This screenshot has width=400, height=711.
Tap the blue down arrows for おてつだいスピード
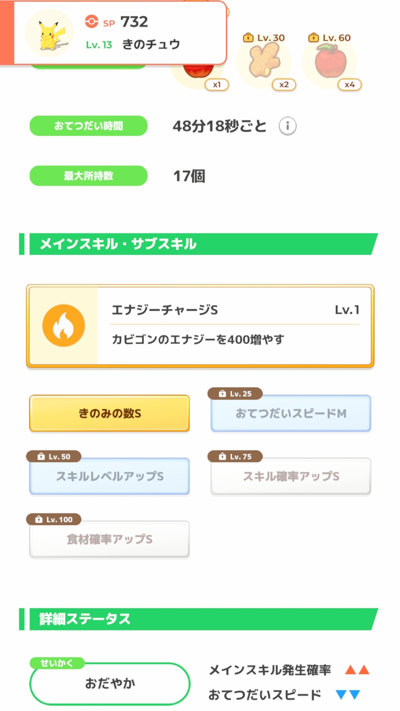348,695
